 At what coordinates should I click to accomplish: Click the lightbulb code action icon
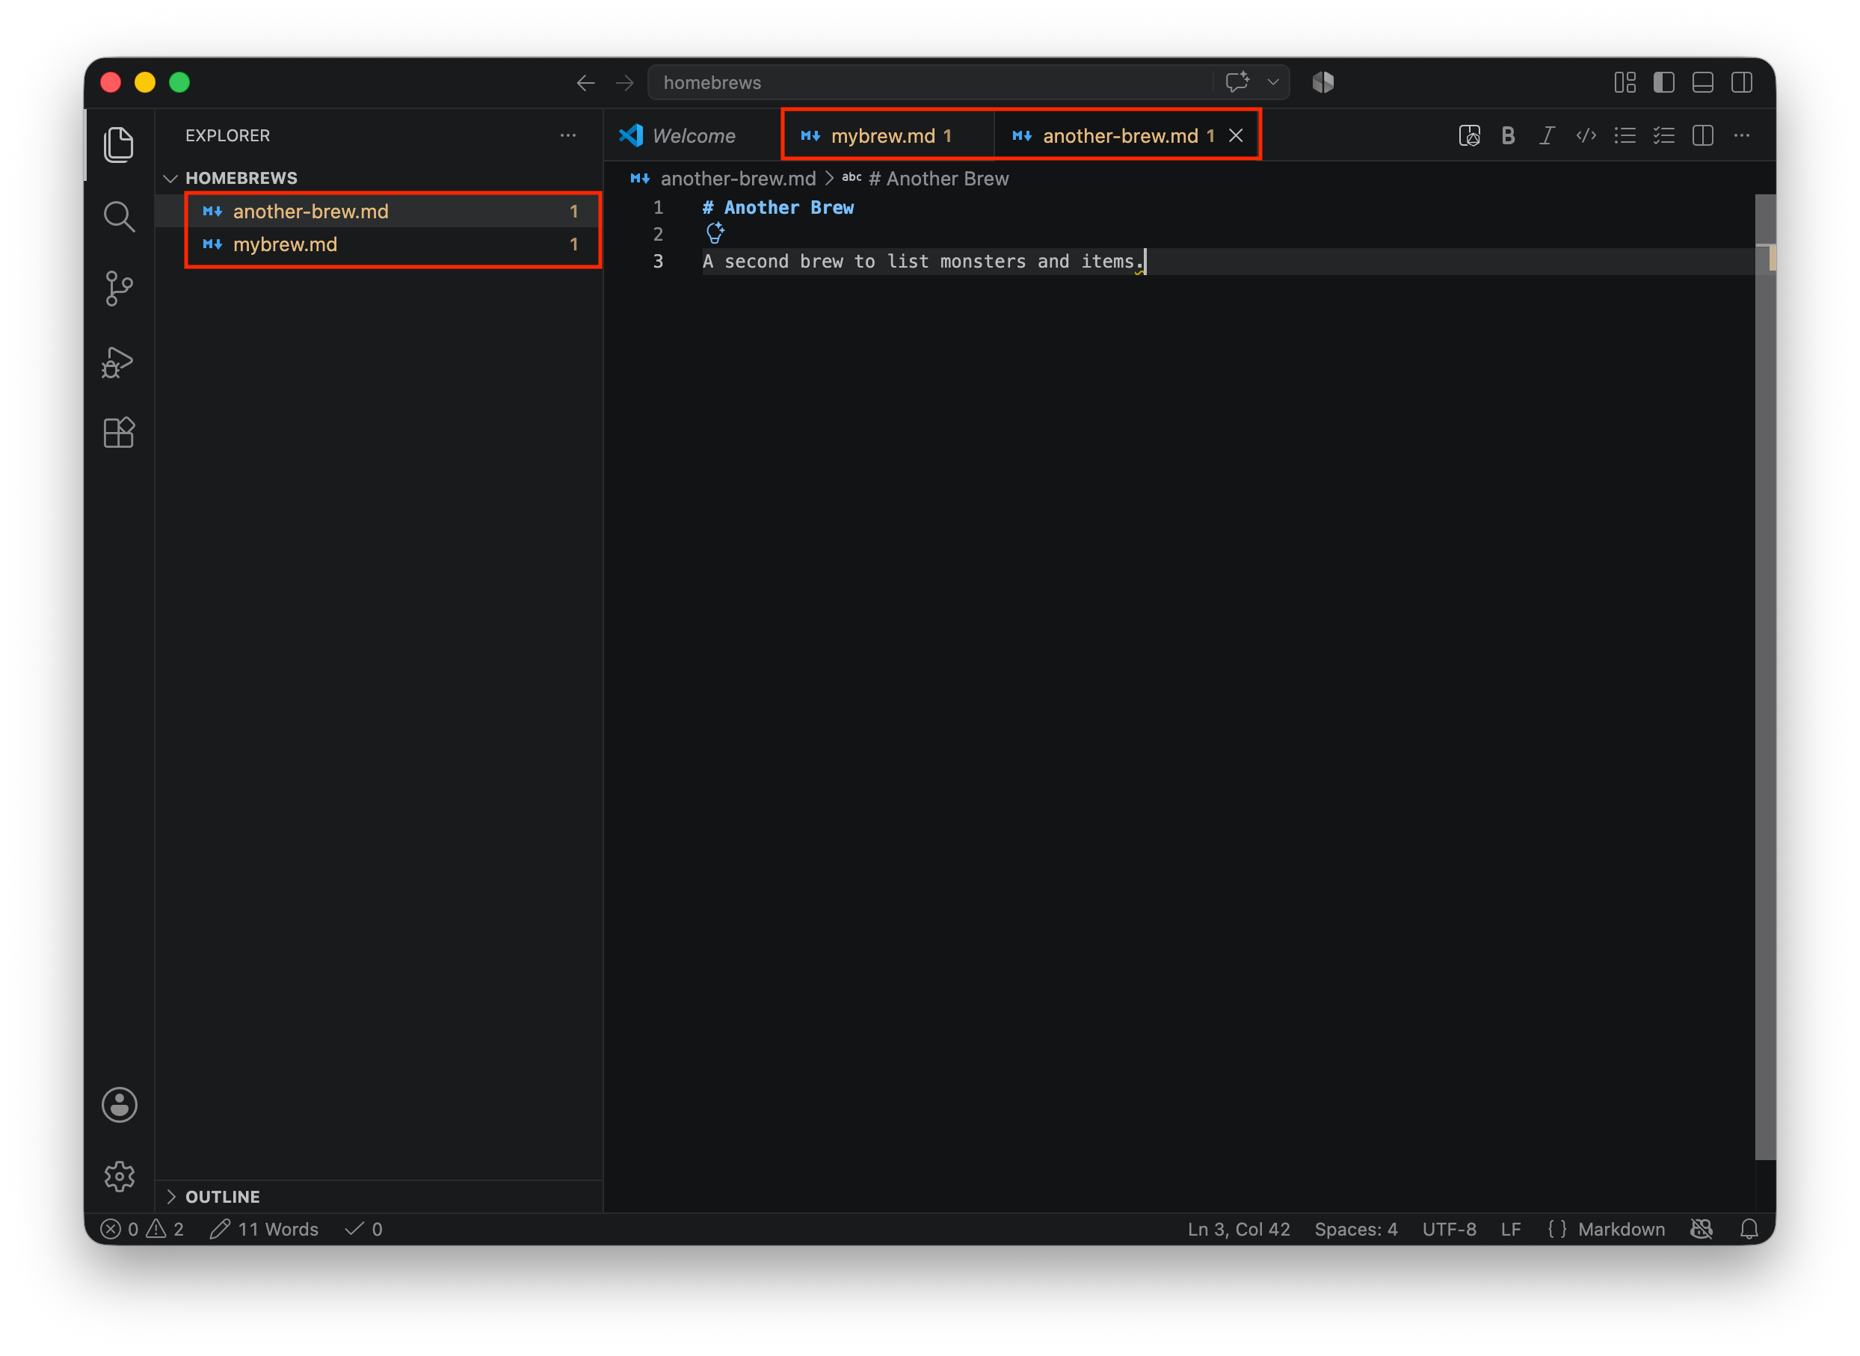coord(715,233)
